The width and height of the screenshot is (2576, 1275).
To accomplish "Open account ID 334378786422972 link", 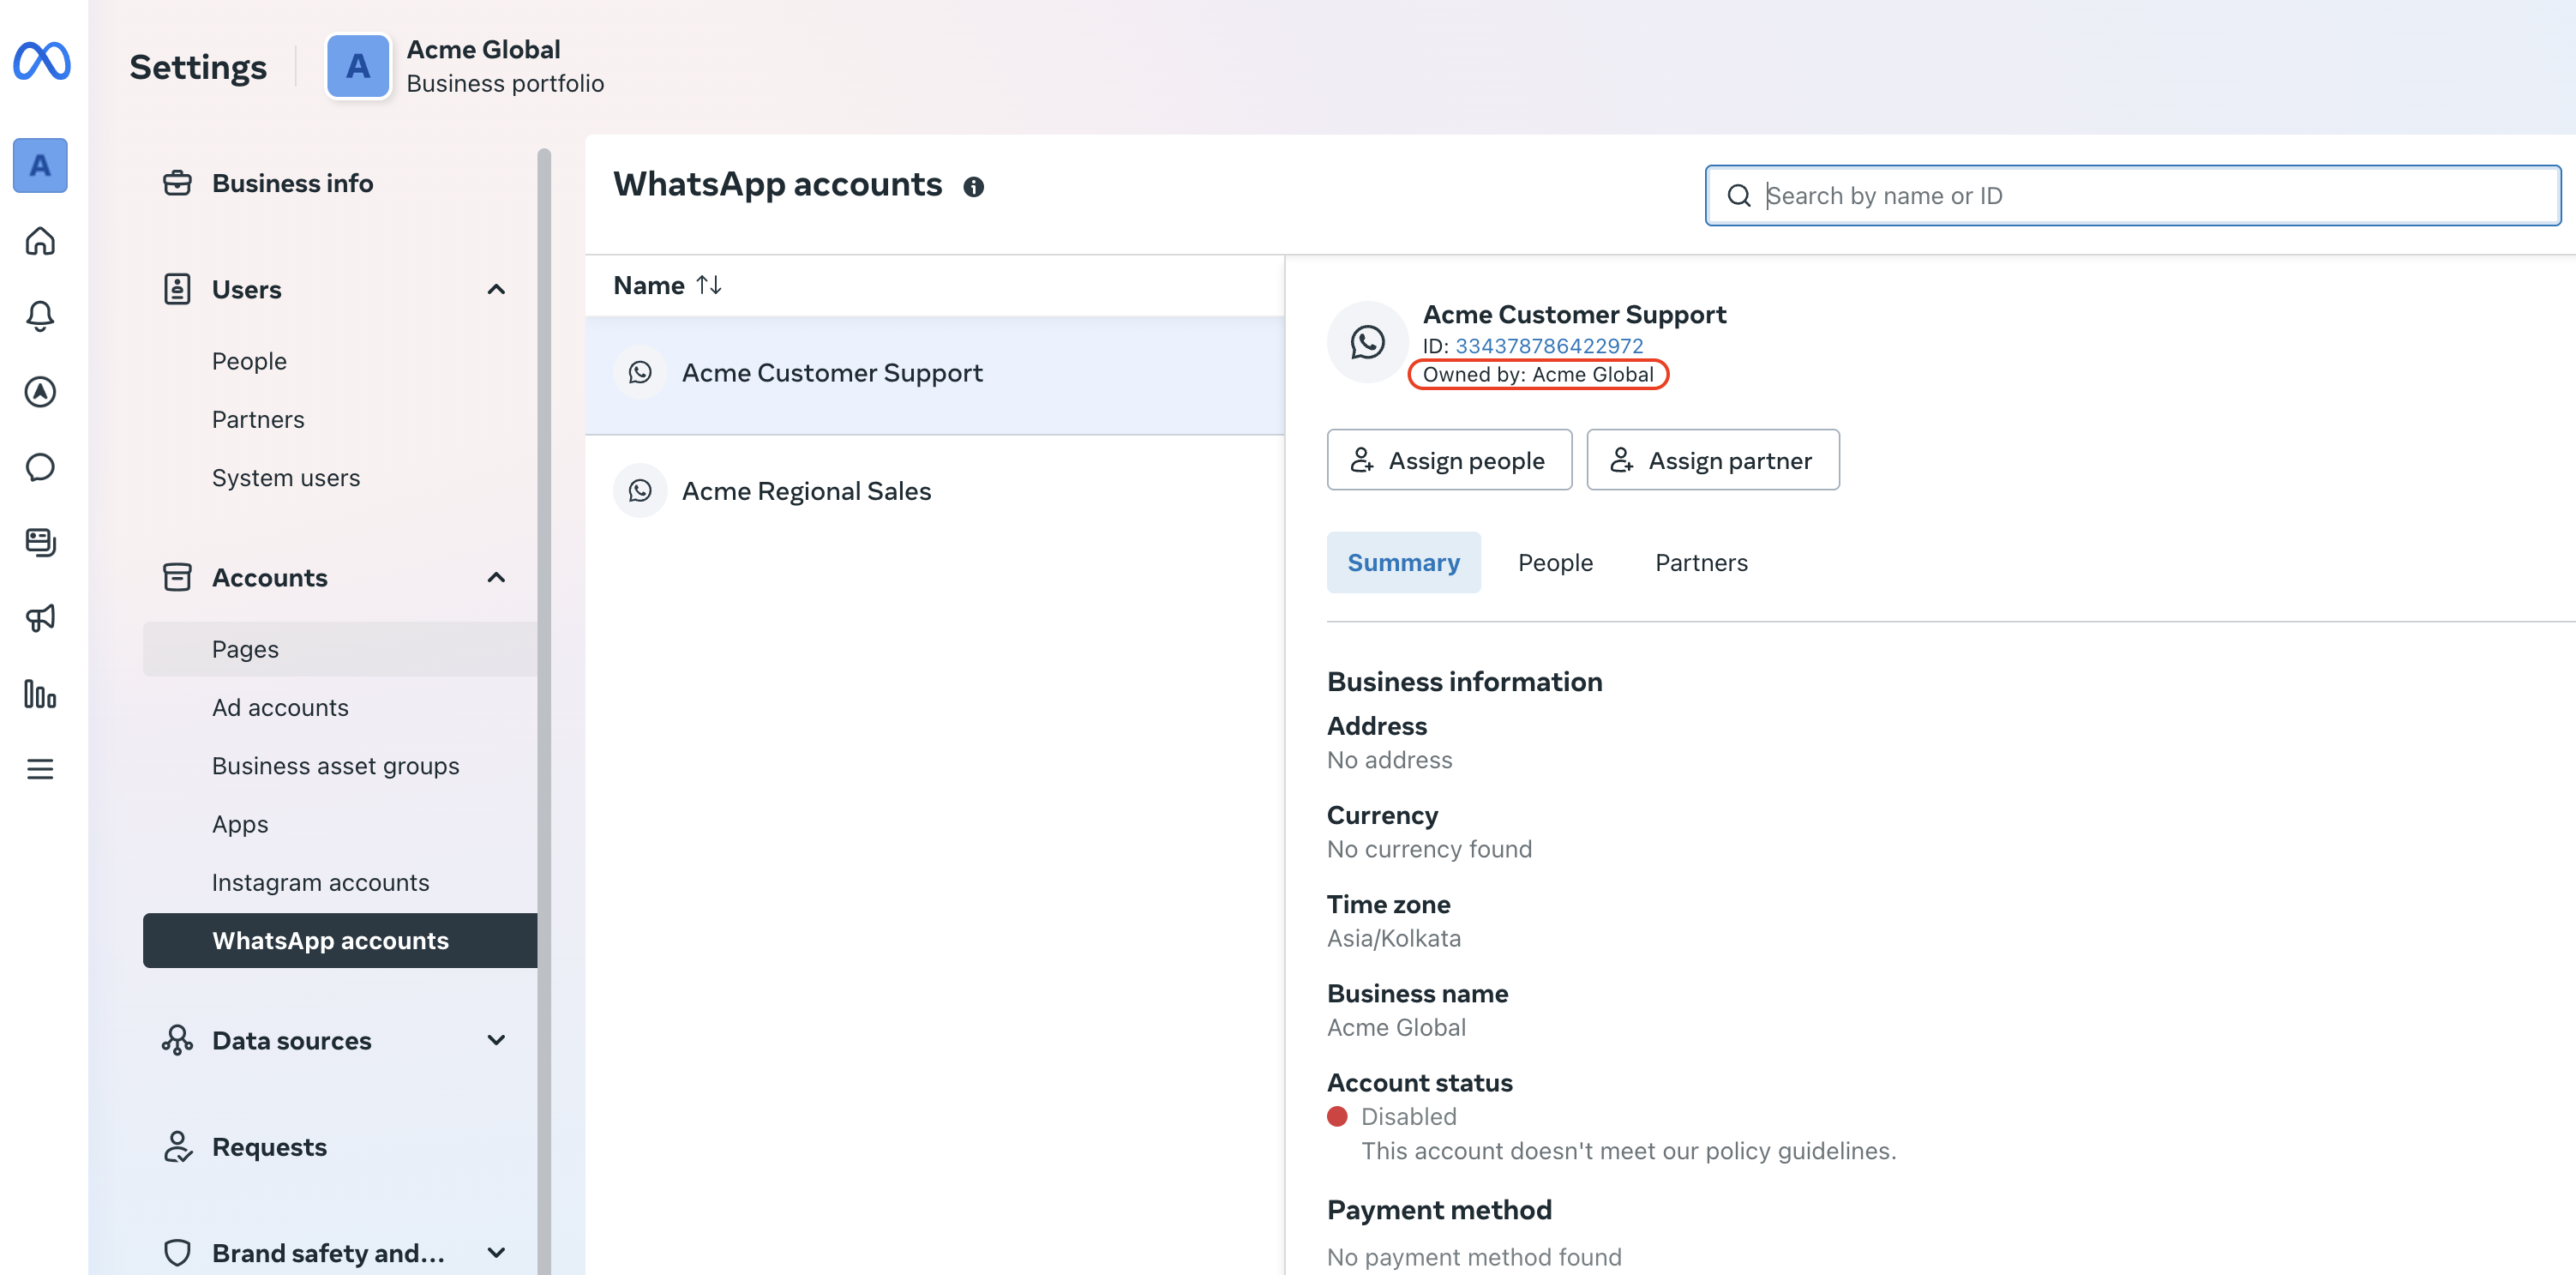I will (1548, 346).
